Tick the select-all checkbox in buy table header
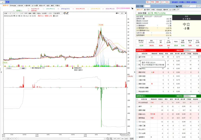Screen dimensions: 201x140 tap(137, 54)
